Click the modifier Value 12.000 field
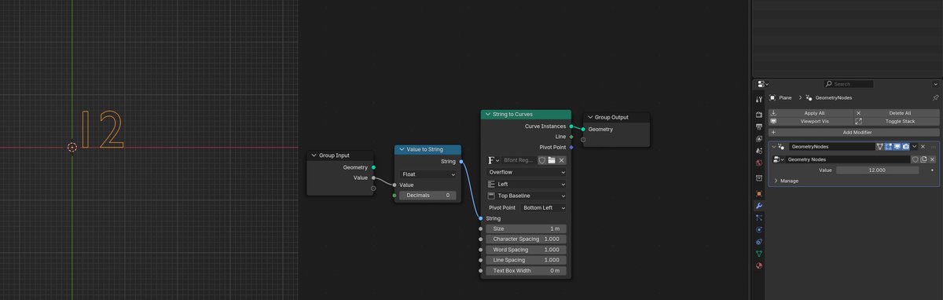Image resolution: width=943 pixels, height=300 pixels. pos(877,170)
